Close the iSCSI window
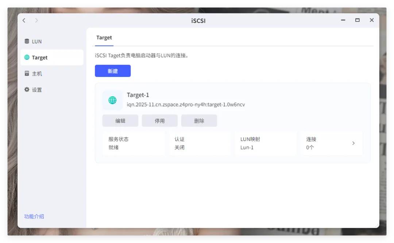394x243 pixels. click(x=372, y=20)
